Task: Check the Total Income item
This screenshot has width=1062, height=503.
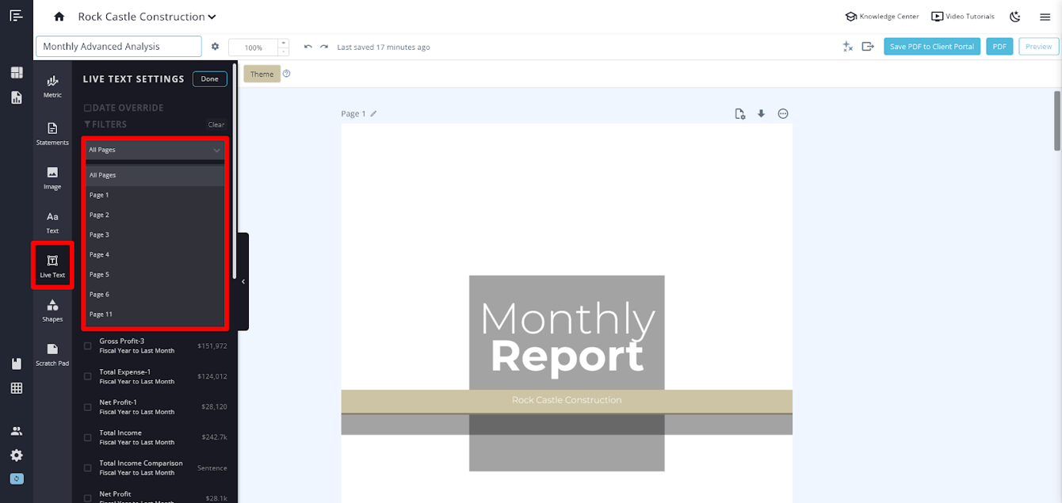Action: [x=88, y=437]
